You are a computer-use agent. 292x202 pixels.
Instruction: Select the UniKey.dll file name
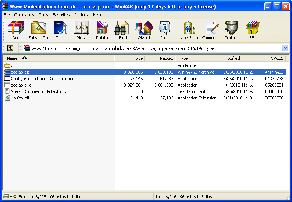pyautogui.click(x=20, y=98)
